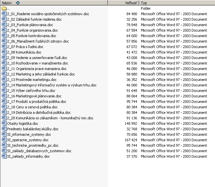Click Word icon beside 2_12 Marketing a jeho základné funkcie.doc
215x187 pixels.
(x=4, y=74)
